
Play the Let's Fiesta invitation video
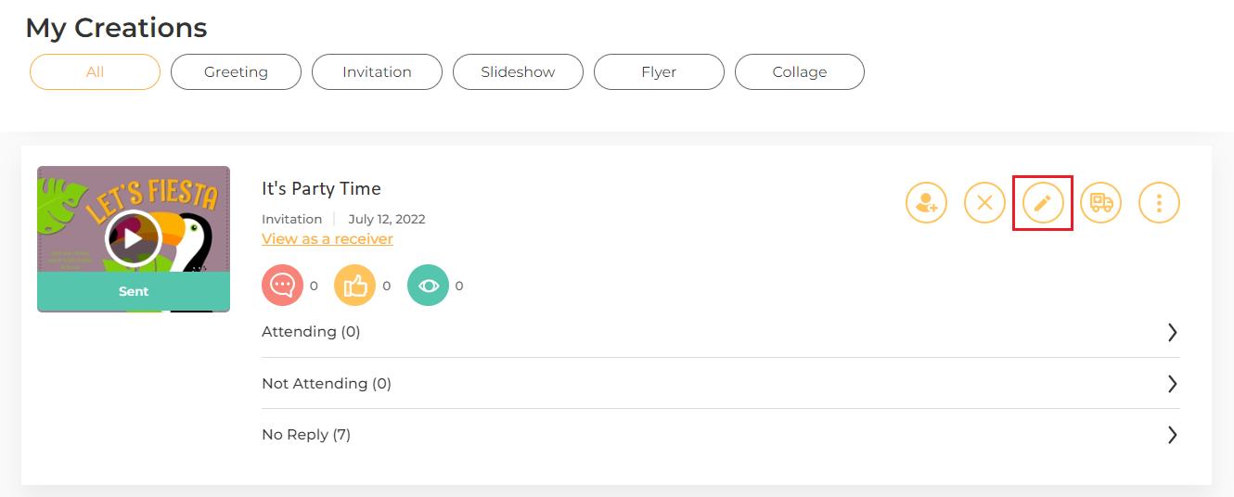(134, 239)
